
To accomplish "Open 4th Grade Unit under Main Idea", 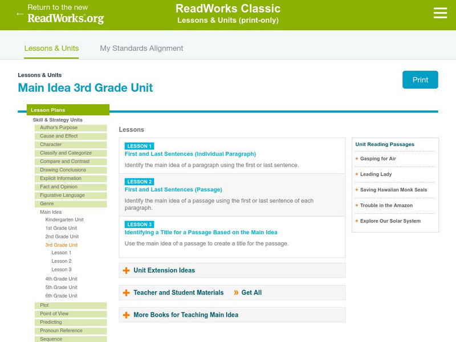I will coord(62,279).
